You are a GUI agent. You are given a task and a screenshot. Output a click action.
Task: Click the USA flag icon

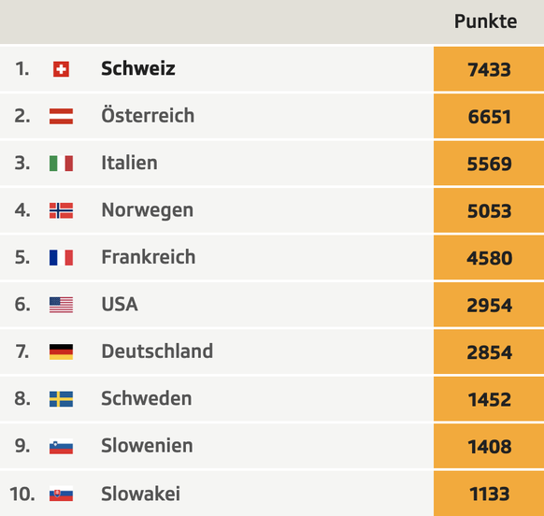pos(61,305)
